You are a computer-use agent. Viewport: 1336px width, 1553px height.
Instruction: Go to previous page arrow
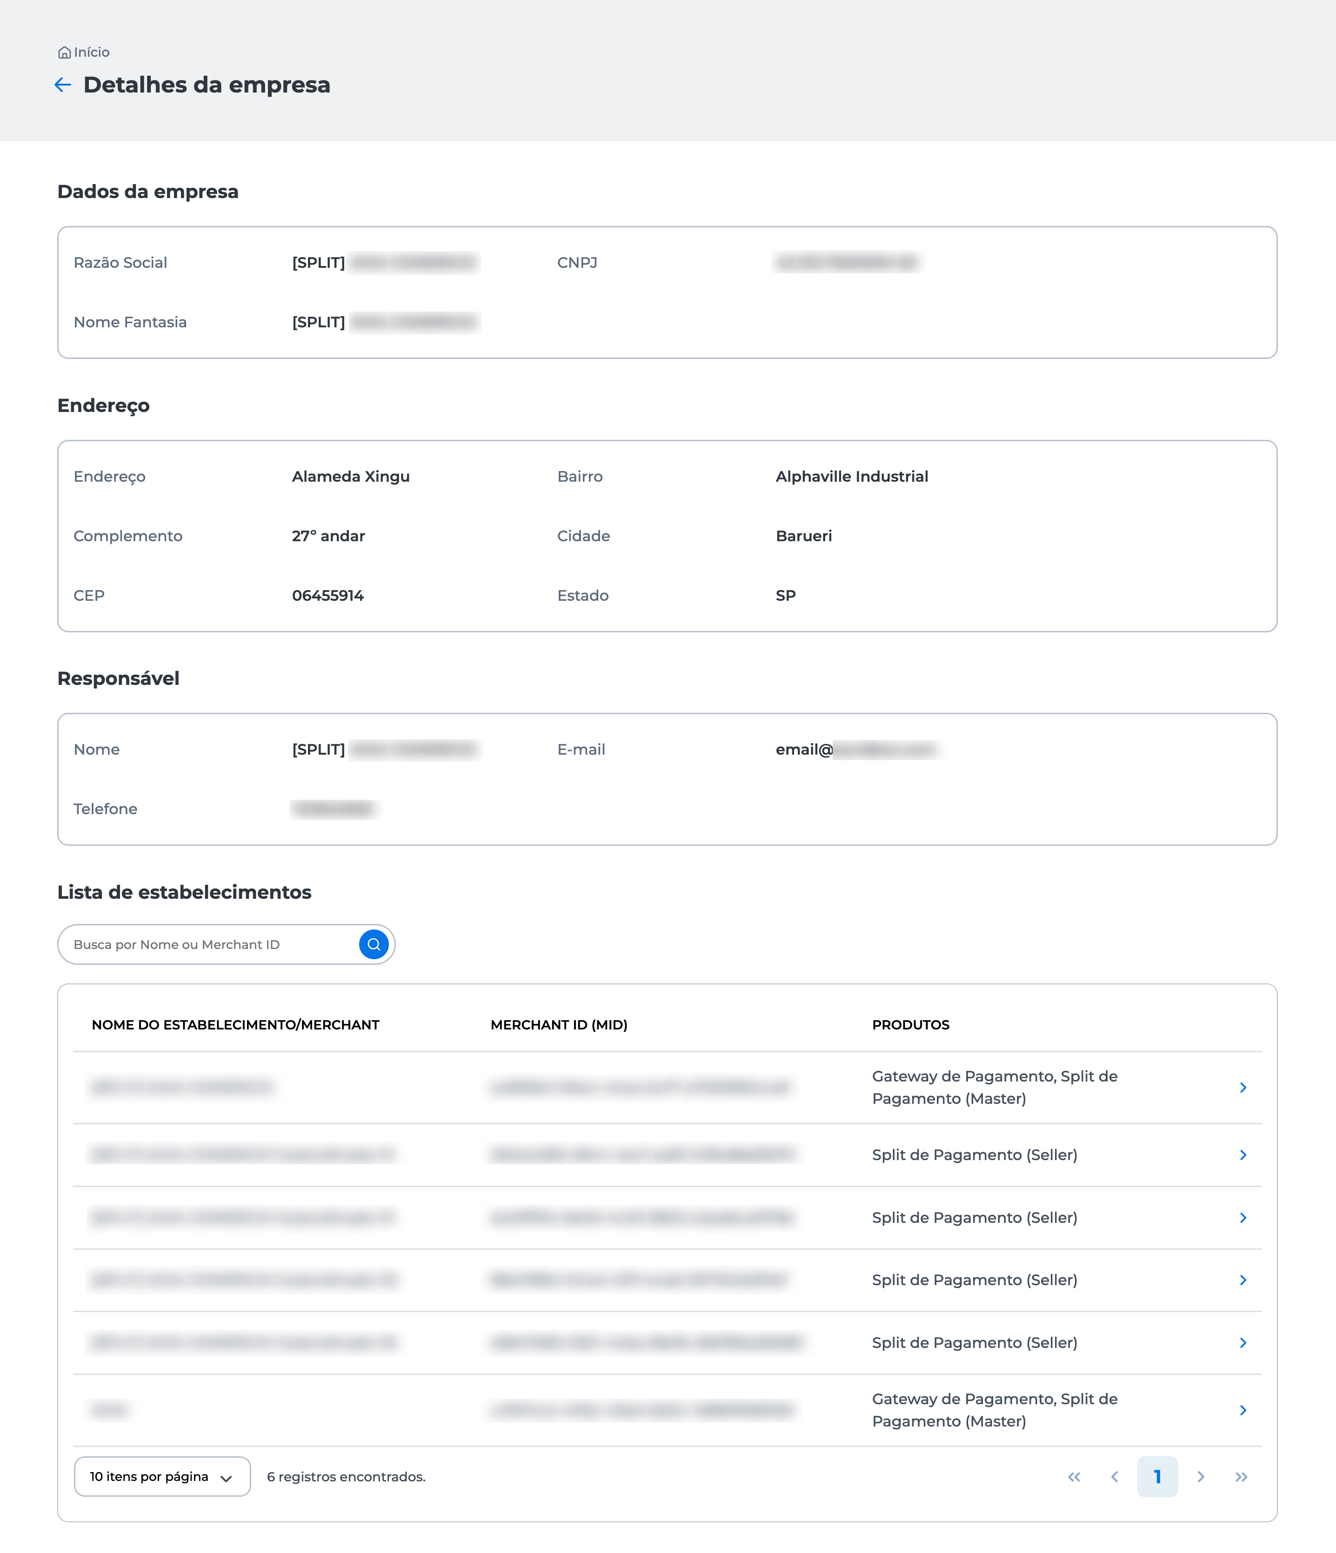[x=1115, y=1477]
